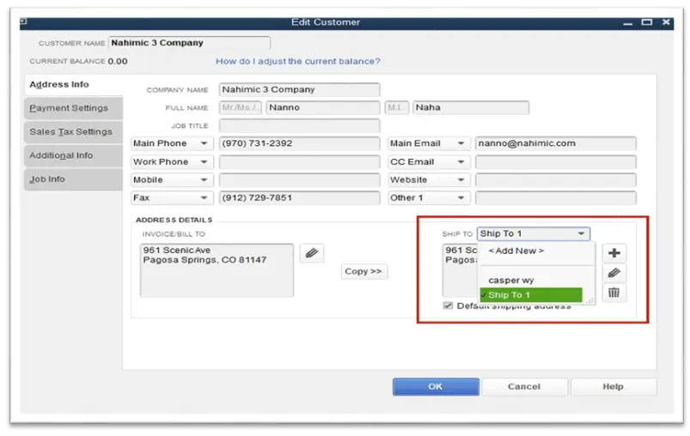Image resolution: width=690 pixels, height=436 pixels.
Task: Open the Job Info tab
Action: [x=73, y=179]
